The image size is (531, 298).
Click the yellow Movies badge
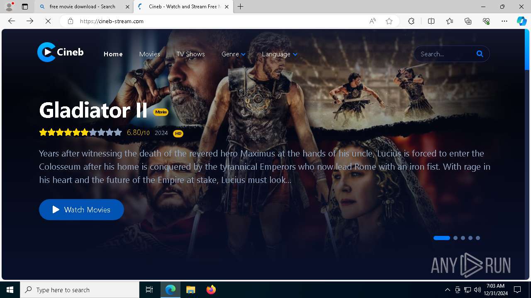(161, 112)
